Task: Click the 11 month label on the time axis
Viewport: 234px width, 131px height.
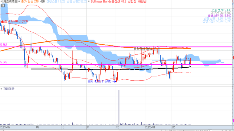Action: click(x=88, y=127)
